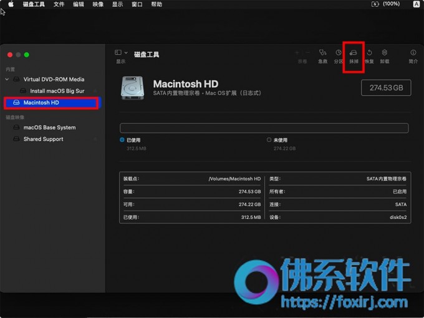Open the view options dropdown chevron

[x=126, y=53]
